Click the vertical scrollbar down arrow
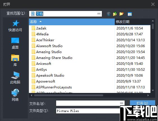The width and height of the screenshot is (158, 121). tap(153, 90)
